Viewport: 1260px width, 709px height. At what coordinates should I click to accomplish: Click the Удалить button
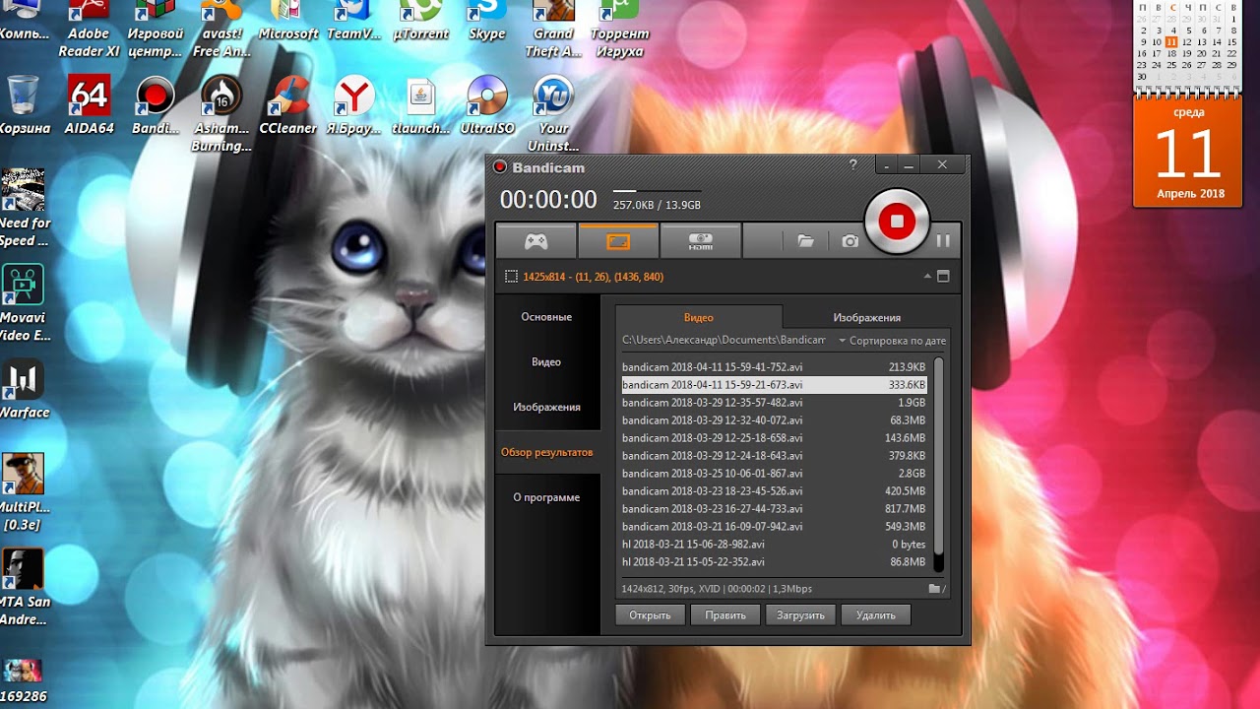point(876,615)
